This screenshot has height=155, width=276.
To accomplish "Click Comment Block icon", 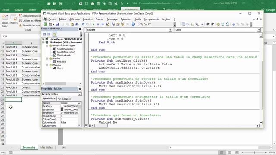I will coord(223,24).
